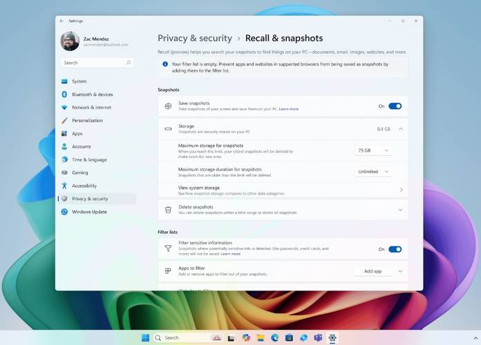This screenshot has width=481, height=345.
Task: Open the 75 GB maximum storage dropdown
Action: click(373, 150)
